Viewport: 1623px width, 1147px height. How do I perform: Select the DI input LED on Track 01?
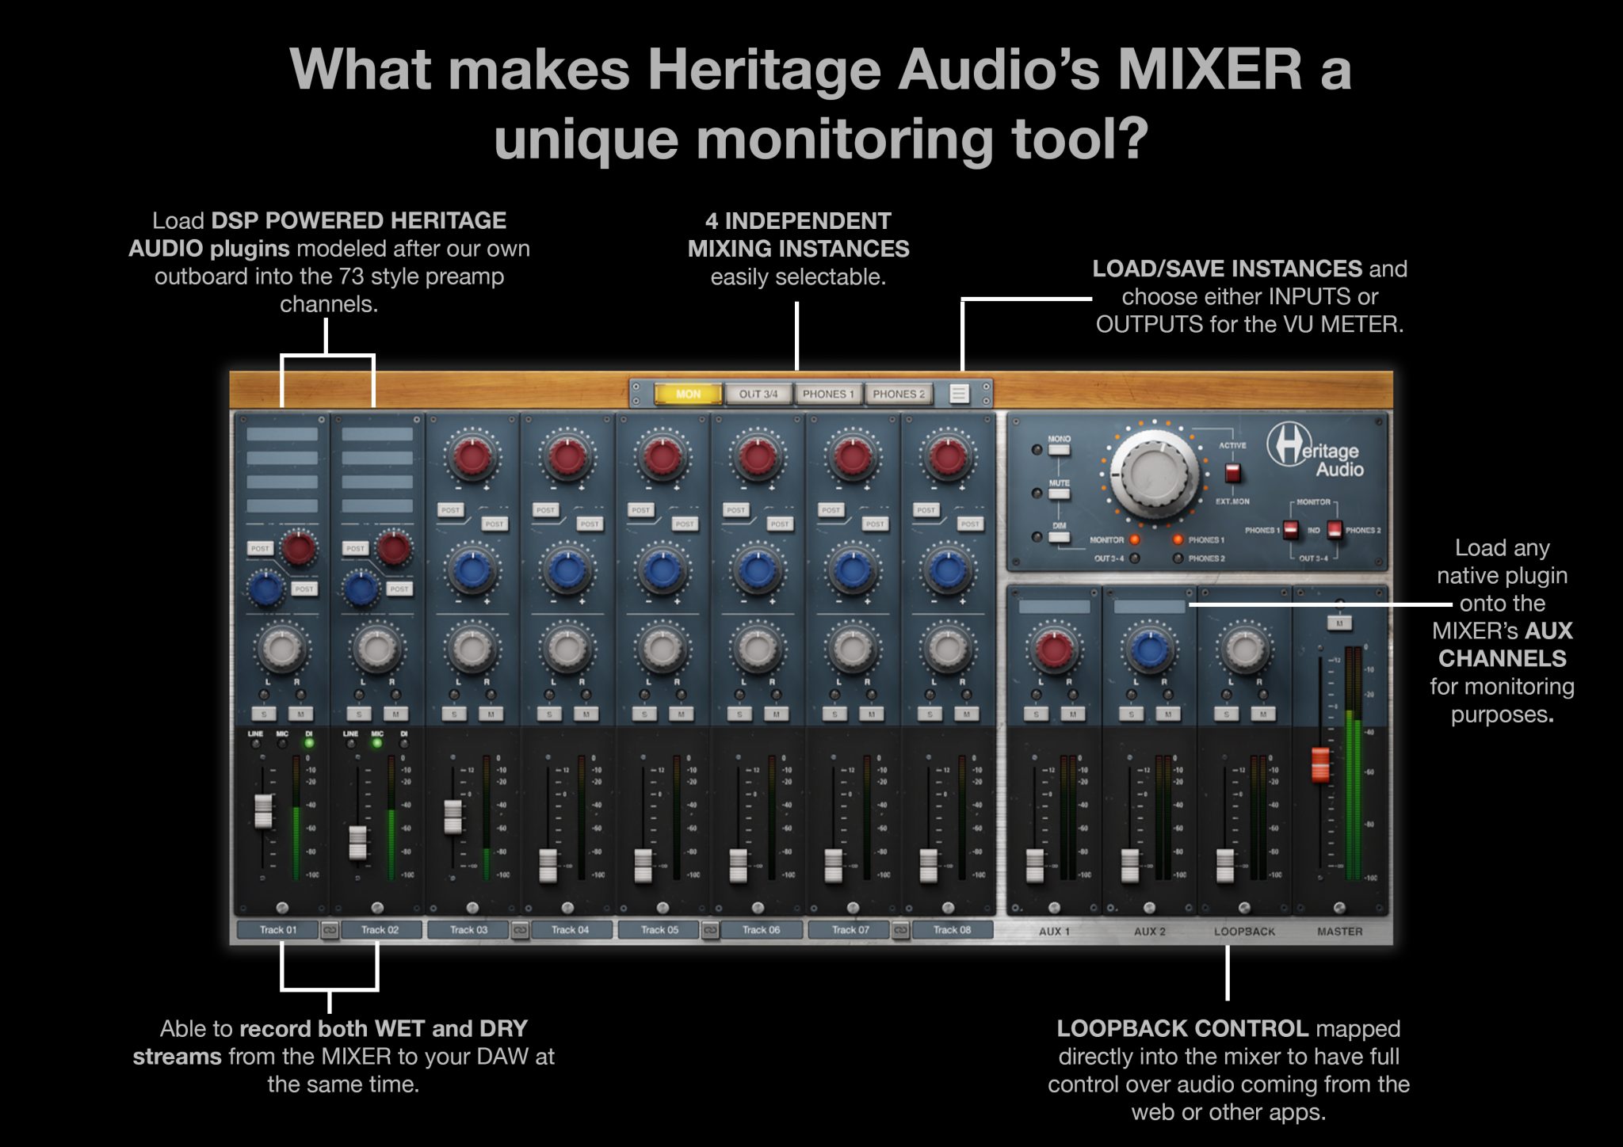point(309,743)
